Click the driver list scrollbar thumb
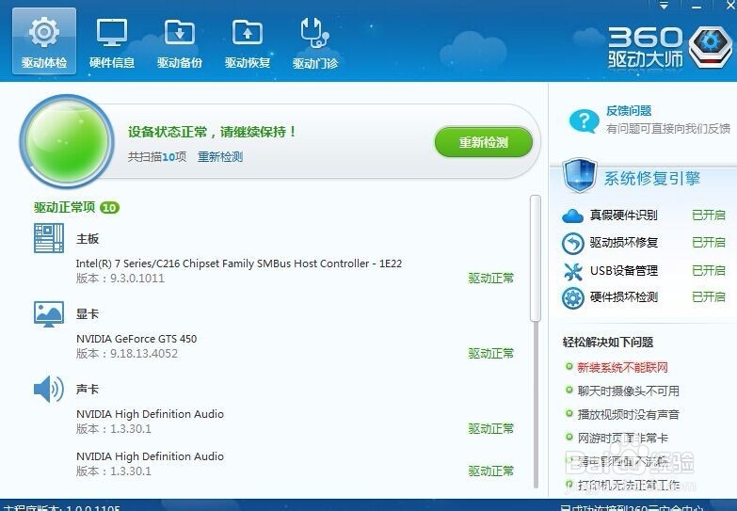This screenshot has width=737, height=511. click(535, 259)
